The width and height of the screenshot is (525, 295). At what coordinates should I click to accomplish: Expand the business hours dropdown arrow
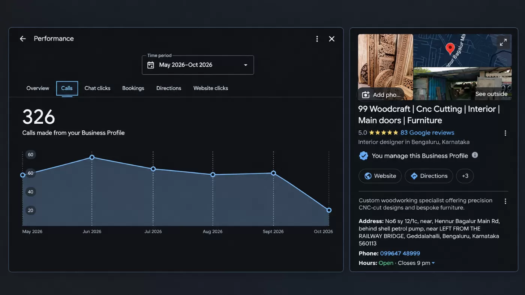point(433,263)
